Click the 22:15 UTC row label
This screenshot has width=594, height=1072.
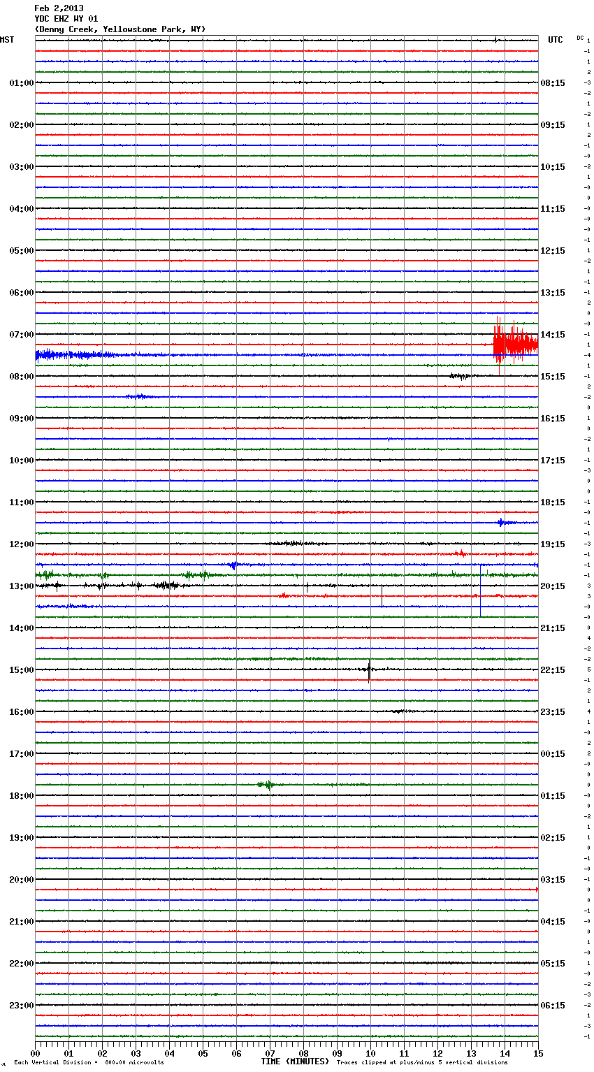pyautogui.click(x=553, y=670)
